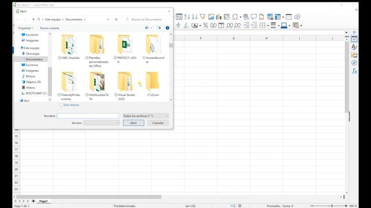Click Abrir button to open file
371x208 pixels.
pos(133,123)
